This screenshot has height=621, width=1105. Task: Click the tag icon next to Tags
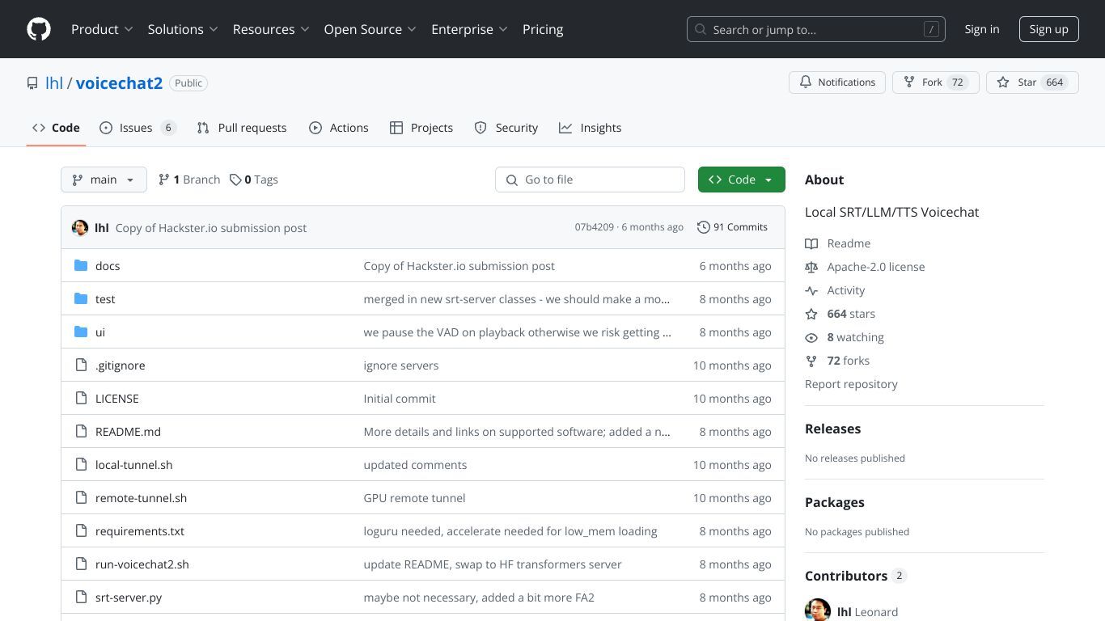[235, 180]
